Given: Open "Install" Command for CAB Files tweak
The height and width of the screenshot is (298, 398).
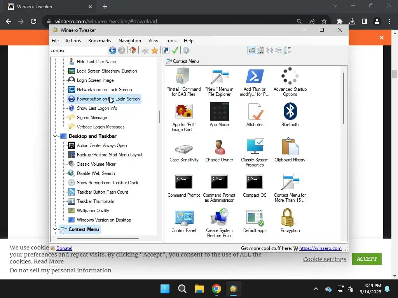Looking at the screenshot, I should (x=184, y=82).
